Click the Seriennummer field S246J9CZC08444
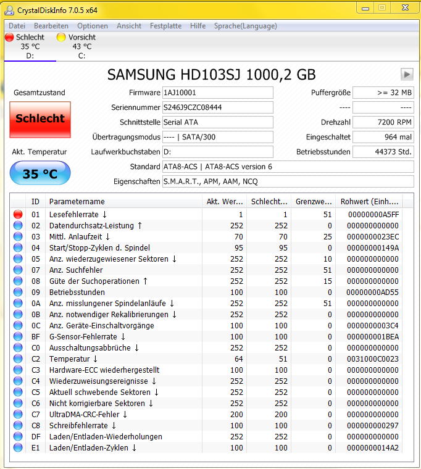421x469 pixels. click(x=217, y=107)
